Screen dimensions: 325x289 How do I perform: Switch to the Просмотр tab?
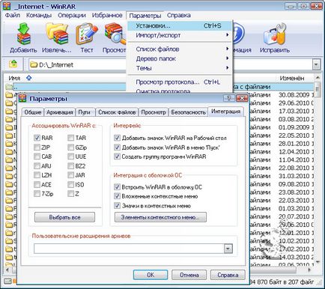click(x=154, y=112)
